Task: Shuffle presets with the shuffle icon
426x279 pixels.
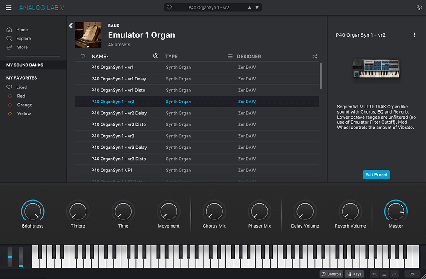Action: [x=314, y=57]
